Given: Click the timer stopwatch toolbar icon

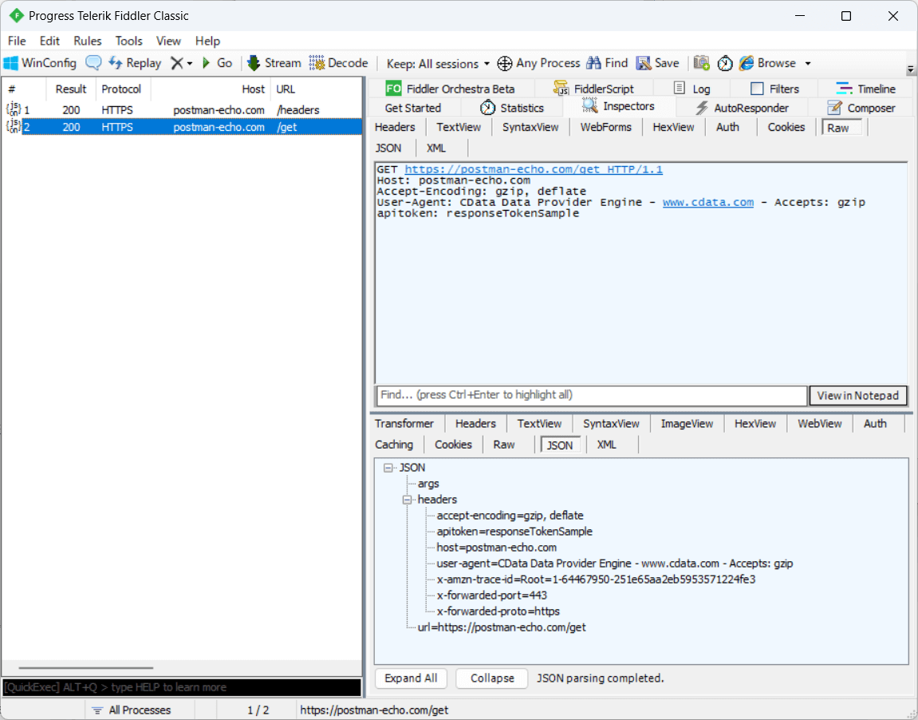Looking at the screenshot, I should tap(725, 63).
